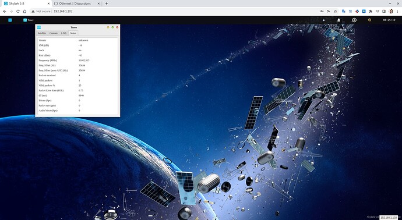Click the browser forward arrow
Image resolution: width=402 pixels, height=220 pixels.
(x=11, y=11)
